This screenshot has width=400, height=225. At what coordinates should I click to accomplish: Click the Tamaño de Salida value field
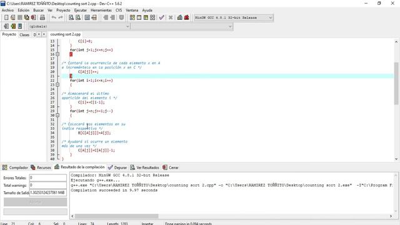coord(48,192)
